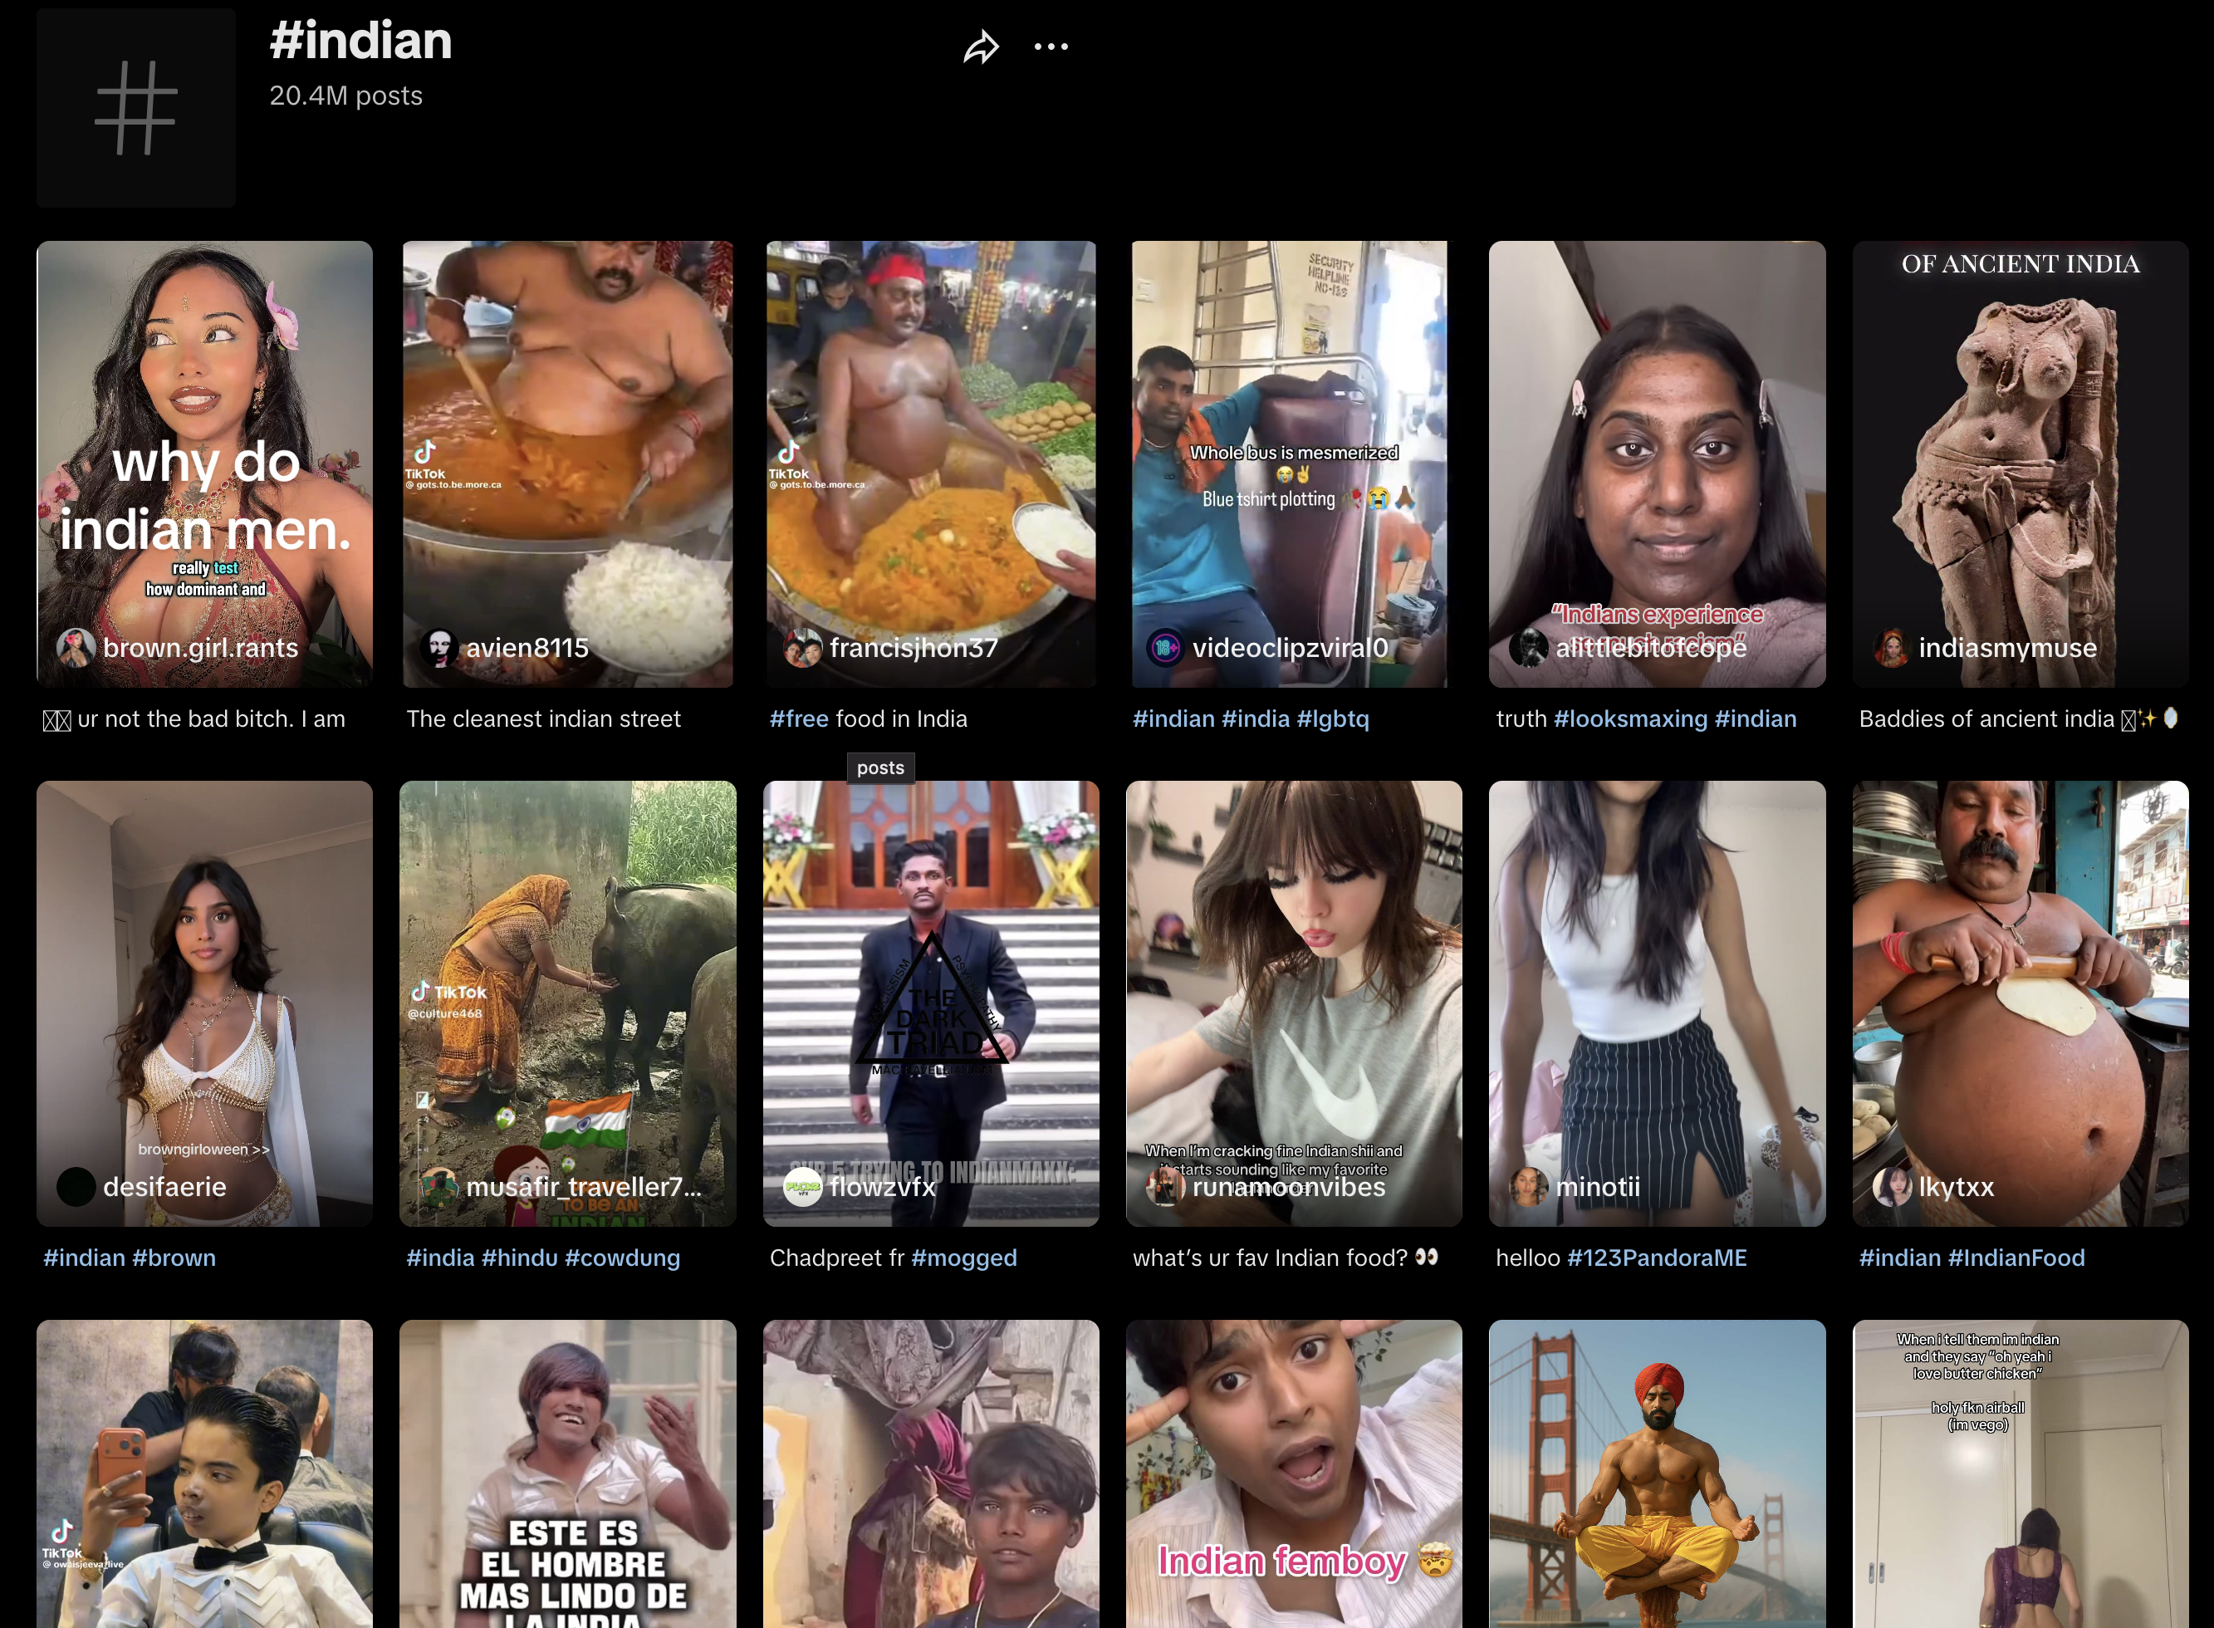
Task: Open musafir_traveller7 profile avatar
Action: 439,1186
